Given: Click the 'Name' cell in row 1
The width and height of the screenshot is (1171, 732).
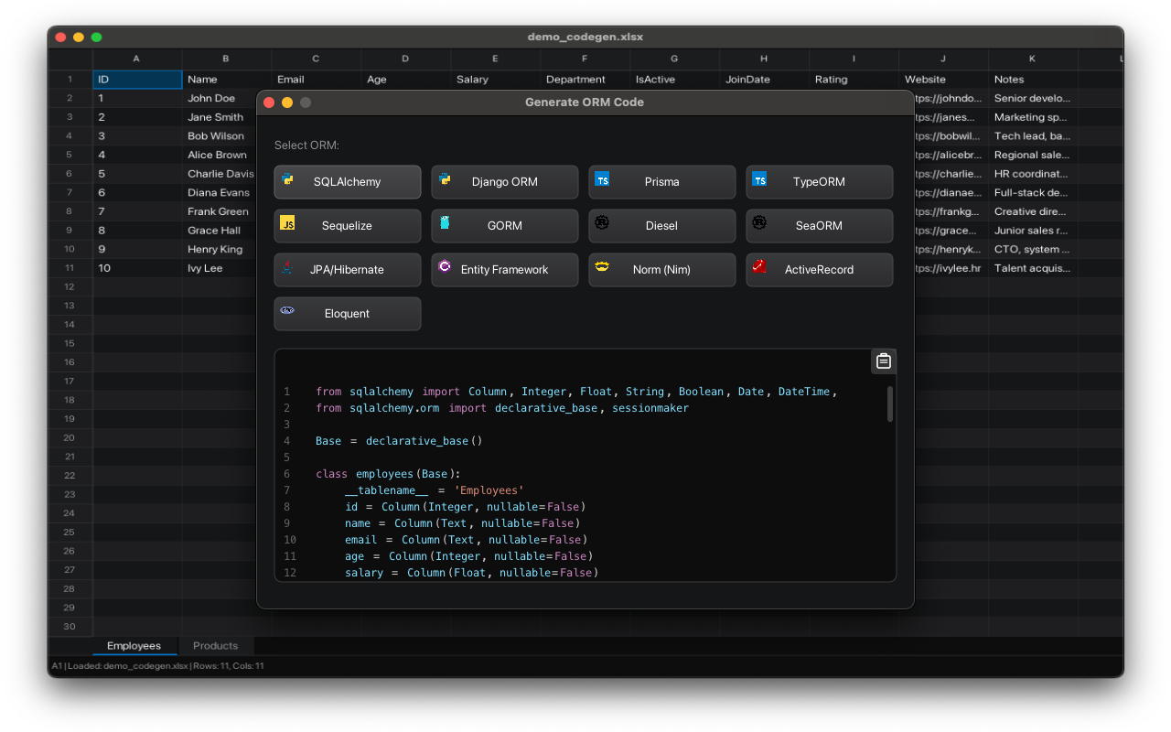Looking at the screenshot, I should click(x=227, y=80).
